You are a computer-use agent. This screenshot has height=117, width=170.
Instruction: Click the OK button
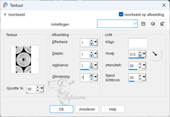(x=61, y=109)
